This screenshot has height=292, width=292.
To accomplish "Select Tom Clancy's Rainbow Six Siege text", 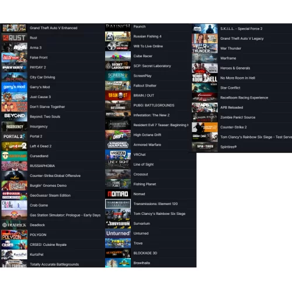I will coord(159,214).
